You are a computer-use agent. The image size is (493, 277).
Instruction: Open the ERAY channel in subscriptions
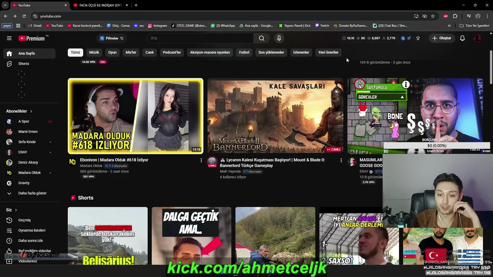pos(29,152)
